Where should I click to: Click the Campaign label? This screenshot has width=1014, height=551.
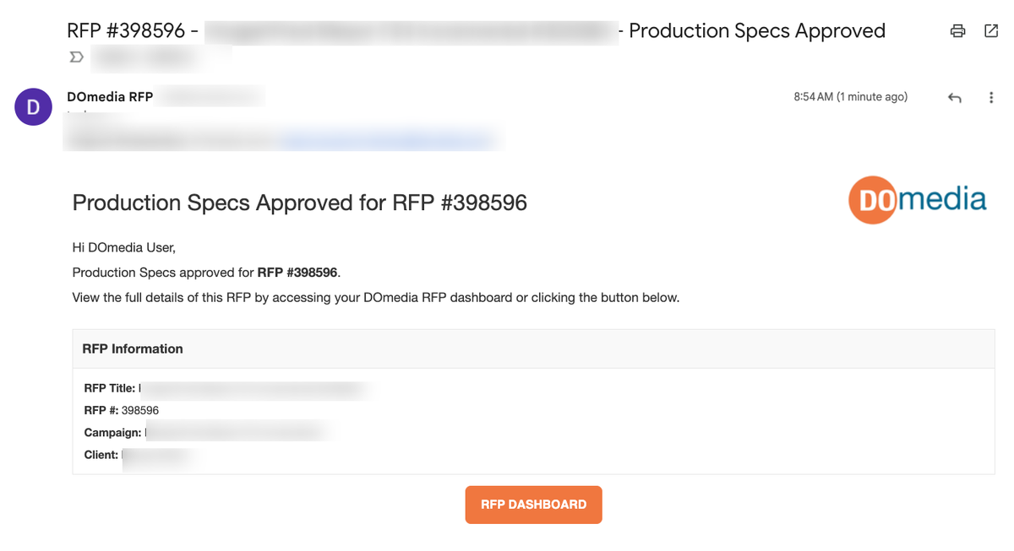(112, 432)
